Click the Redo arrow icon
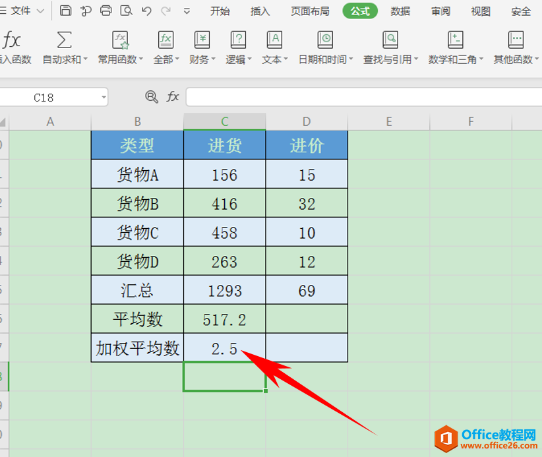The height and width of the screenshot is (457, 542). (x=166, y=11)
